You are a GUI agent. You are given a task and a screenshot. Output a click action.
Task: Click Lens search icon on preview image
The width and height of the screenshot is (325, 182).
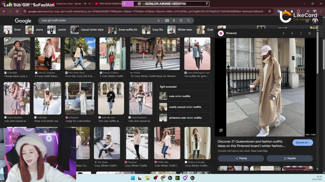pyautogui.click(x=221, y=130)
